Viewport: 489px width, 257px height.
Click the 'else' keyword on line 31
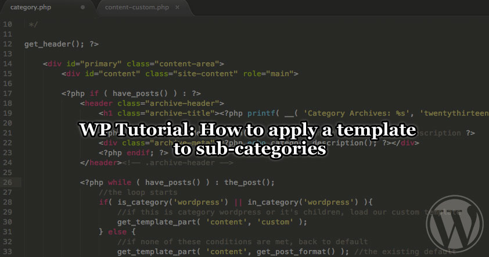point(117,232)
